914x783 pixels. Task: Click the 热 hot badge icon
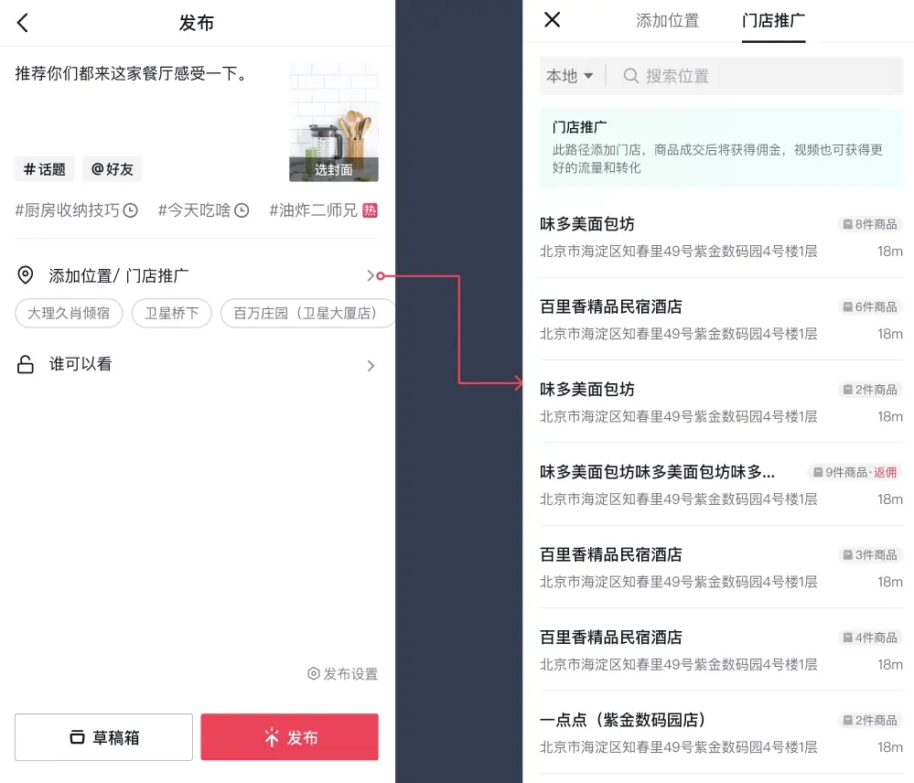point(371,210)
